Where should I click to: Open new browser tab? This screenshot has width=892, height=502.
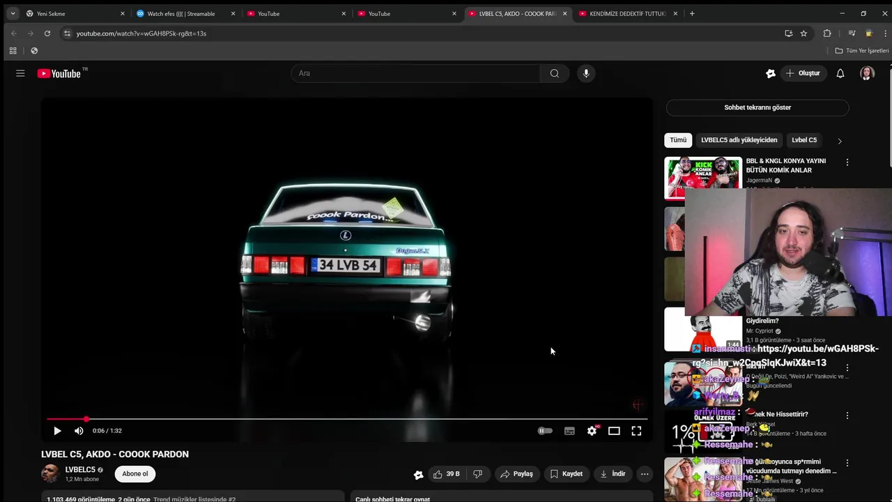(692, 13)
